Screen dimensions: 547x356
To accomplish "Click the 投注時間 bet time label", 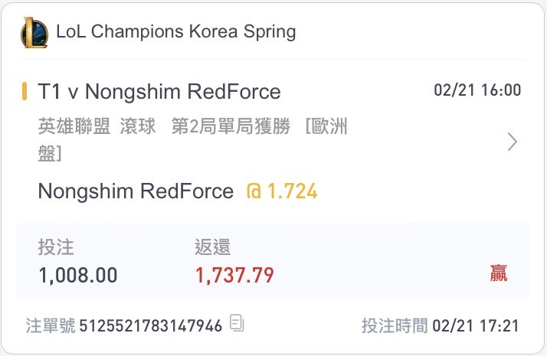I will click(x=395, y=325).
